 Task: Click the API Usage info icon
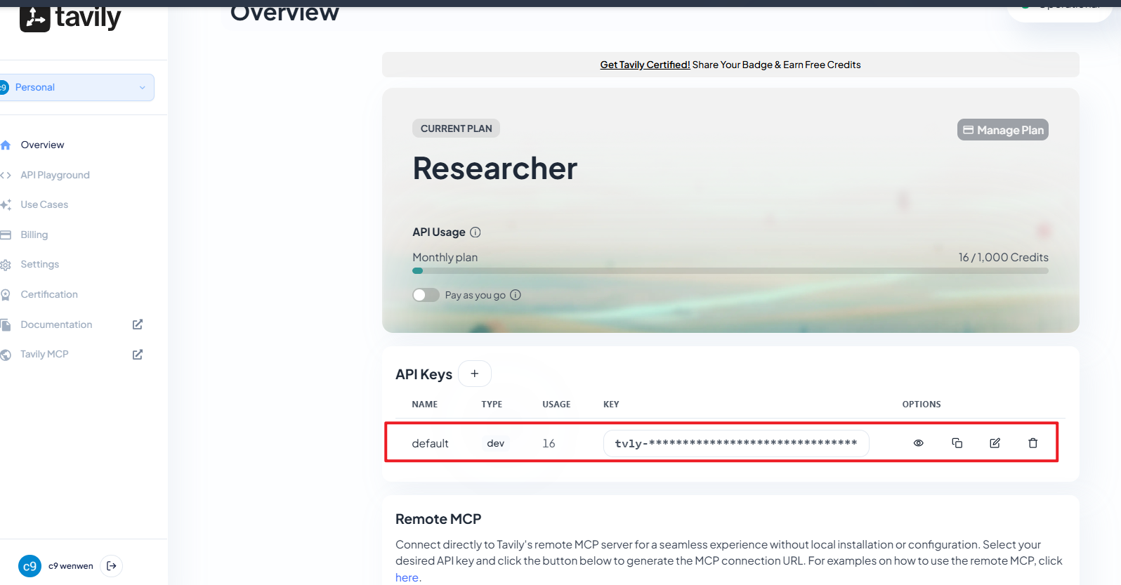475,232
